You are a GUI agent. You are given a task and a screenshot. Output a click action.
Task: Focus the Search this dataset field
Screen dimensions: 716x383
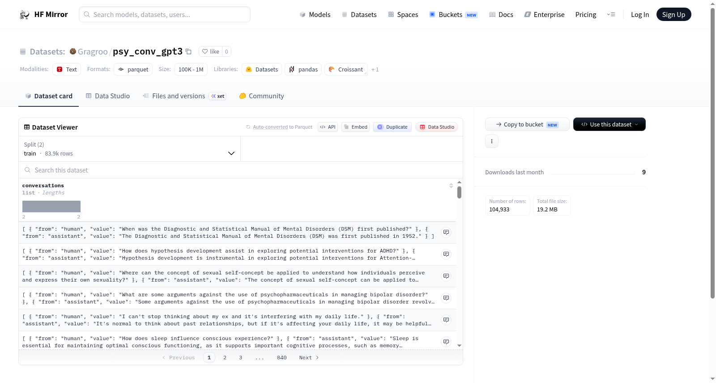(241, 170)
